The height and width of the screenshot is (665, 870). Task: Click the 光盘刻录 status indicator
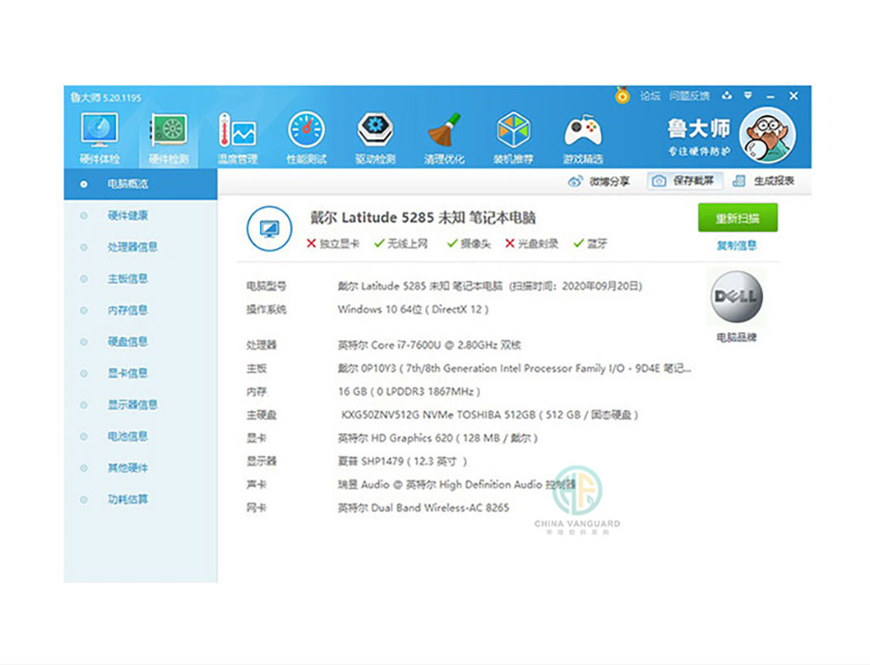tap(531, 244)
